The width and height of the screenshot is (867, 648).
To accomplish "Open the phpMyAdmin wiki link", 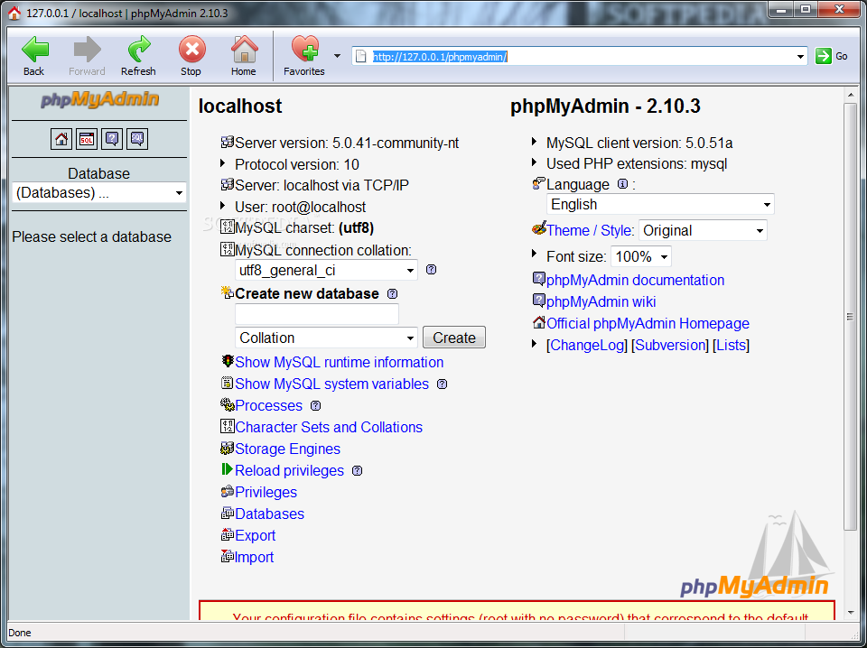I will pos(601,301).
